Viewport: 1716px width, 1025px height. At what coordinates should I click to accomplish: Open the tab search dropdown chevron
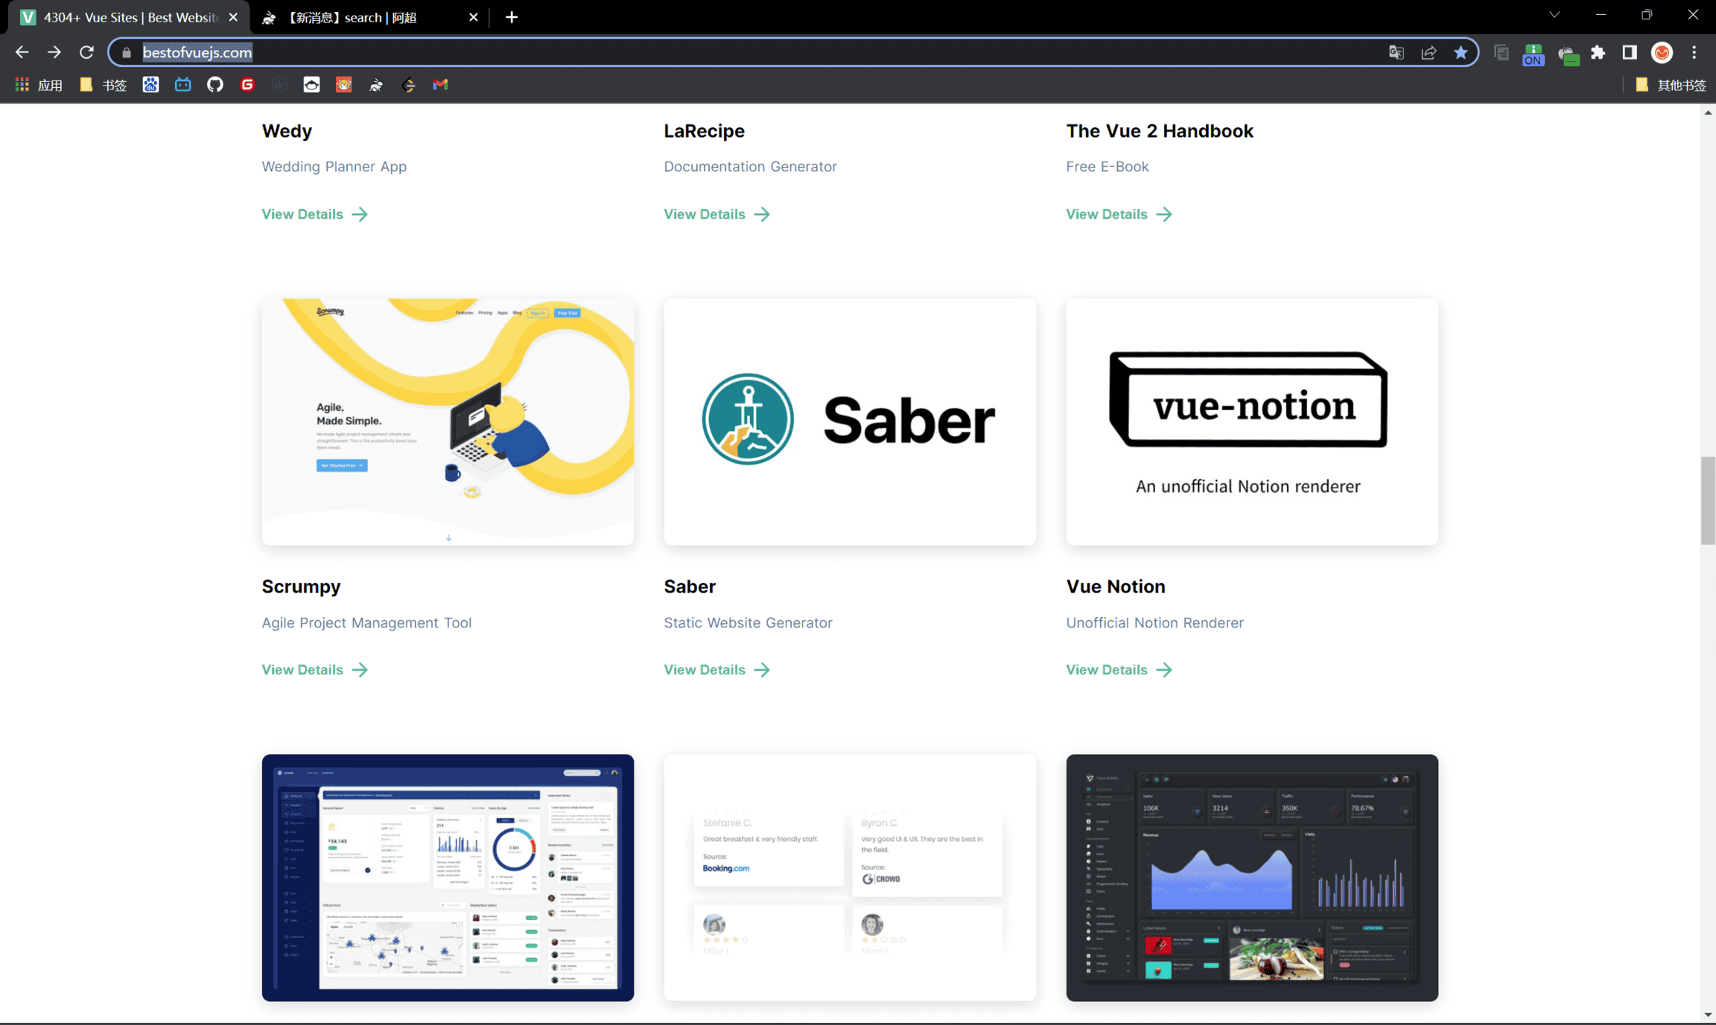click(1554, 16)
